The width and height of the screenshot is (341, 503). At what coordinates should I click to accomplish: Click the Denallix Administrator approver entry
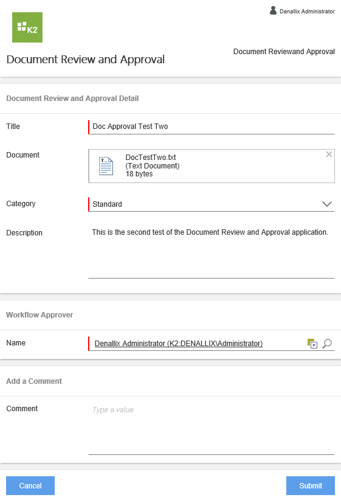pyautogui.click(x=179, y=344)
